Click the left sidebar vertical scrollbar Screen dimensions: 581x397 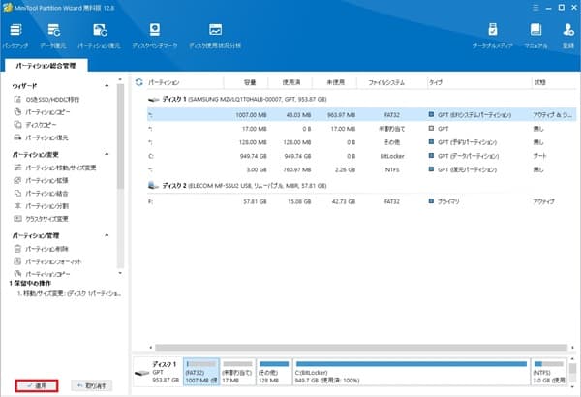click(120, 137)
